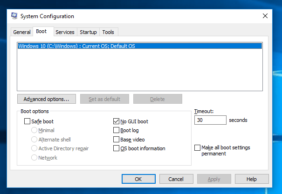Click the Delete boot entry button
This screenshot has width=282, height=194.
pos(158,99)
